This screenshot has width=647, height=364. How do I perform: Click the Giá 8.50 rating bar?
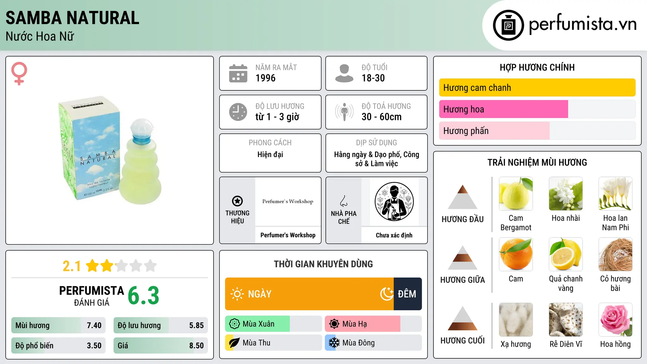click(x=161, y=346)
